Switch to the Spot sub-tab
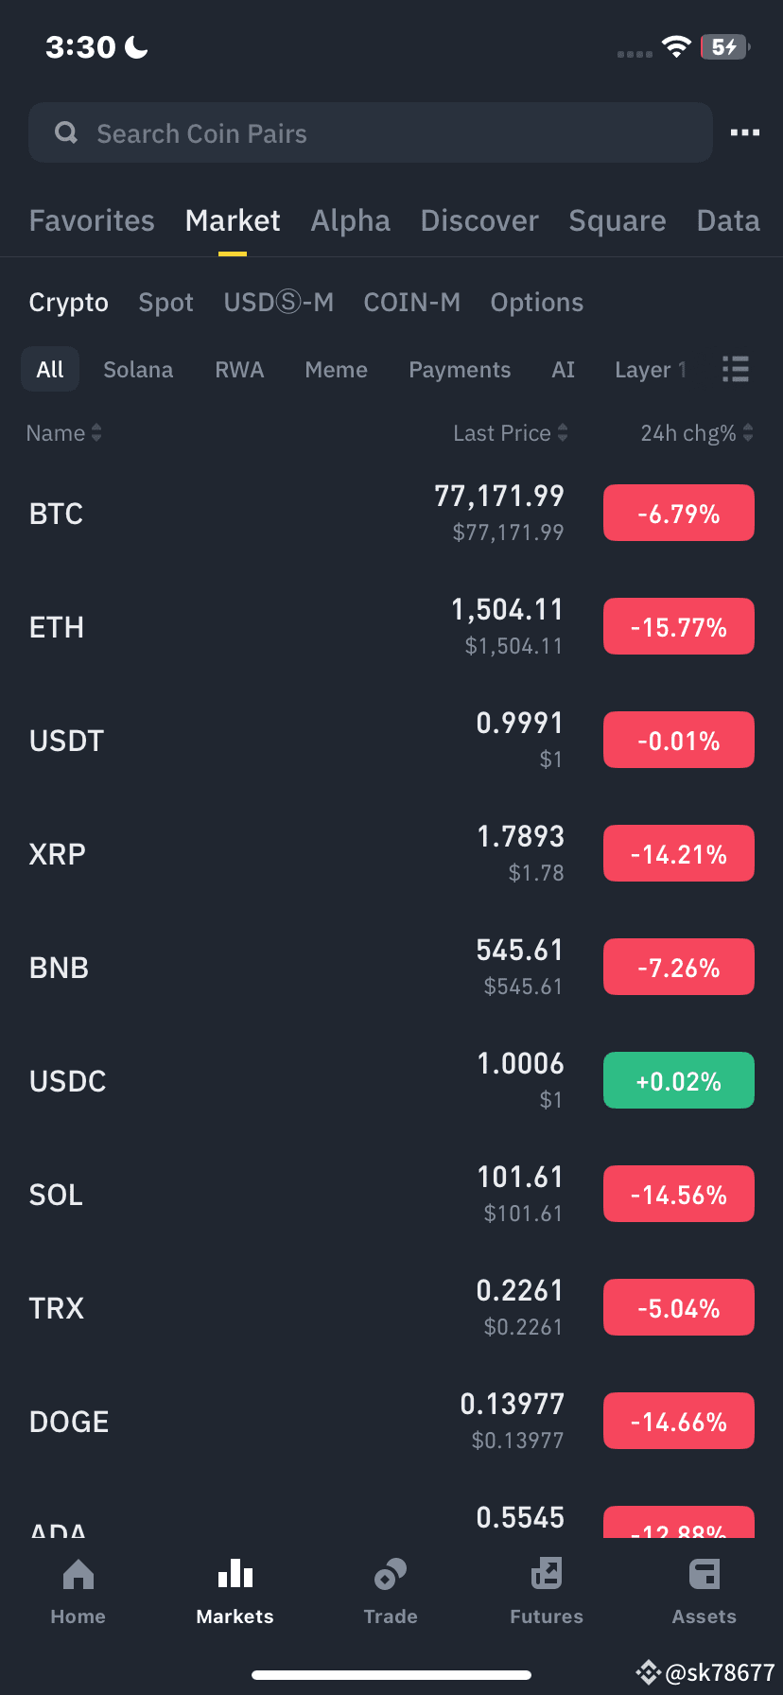 [x=165, y=303]
